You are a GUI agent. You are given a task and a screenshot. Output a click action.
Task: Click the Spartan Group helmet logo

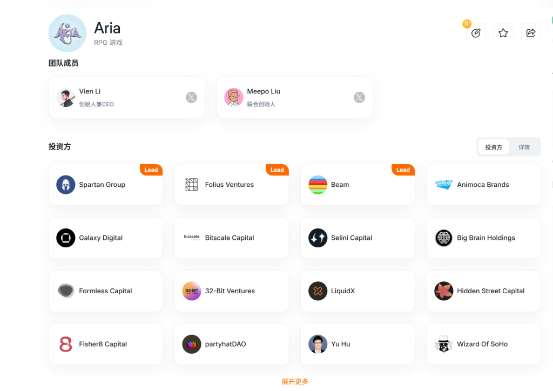pos(65,185)
